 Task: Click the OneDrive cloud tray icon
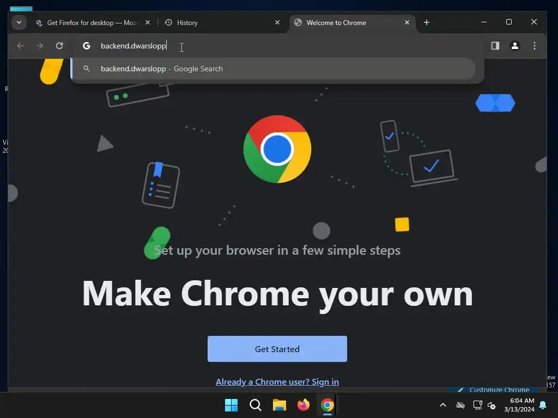click(x=460, y=405)
